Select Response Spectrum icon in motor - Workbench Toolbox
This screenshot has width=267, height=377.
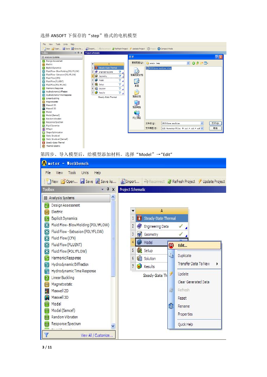[47, 324]
